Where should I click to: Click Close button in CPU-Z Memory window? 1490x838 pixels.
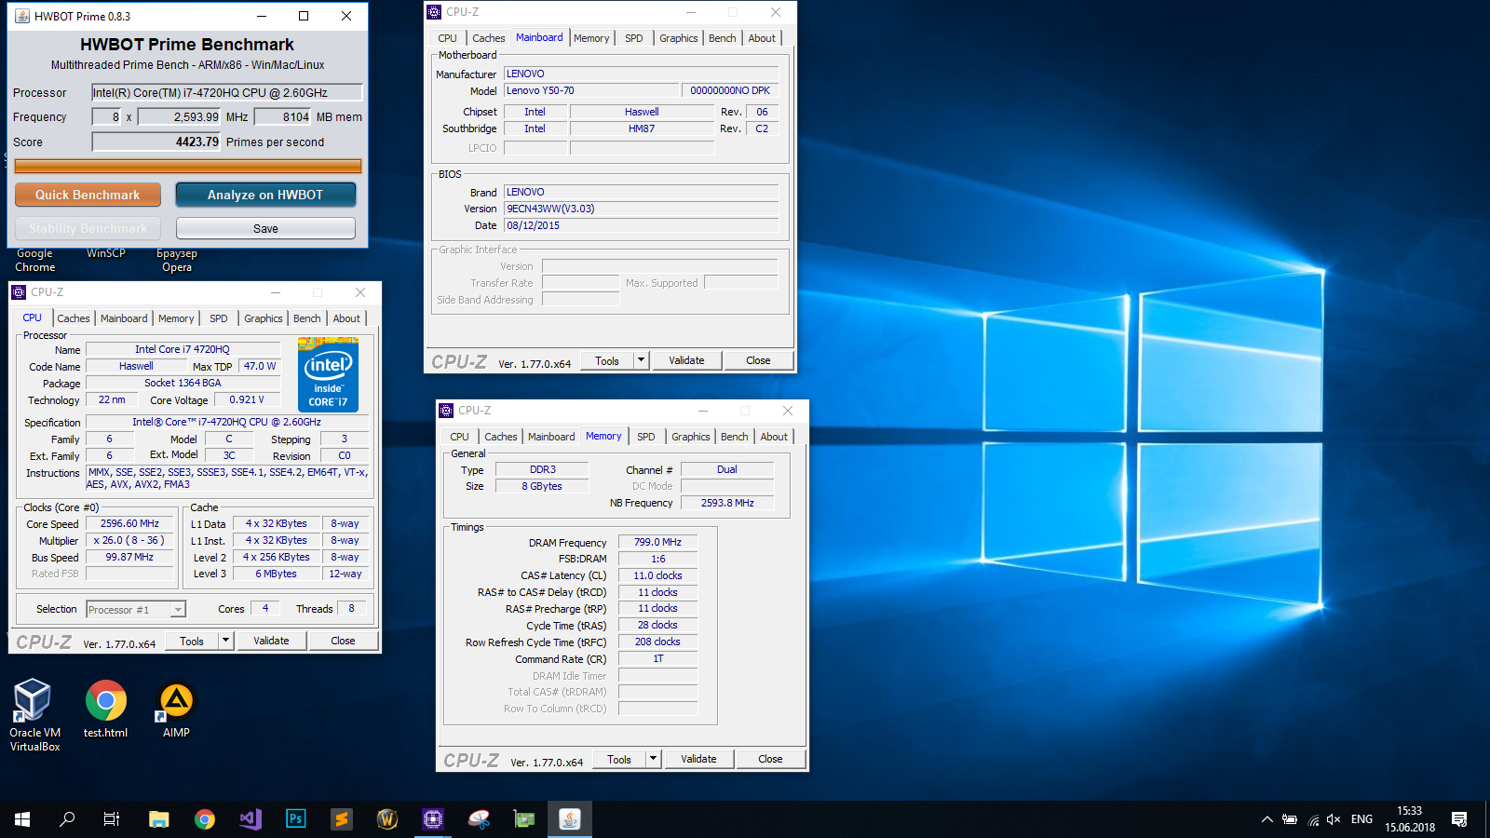(x=770, y=759)
